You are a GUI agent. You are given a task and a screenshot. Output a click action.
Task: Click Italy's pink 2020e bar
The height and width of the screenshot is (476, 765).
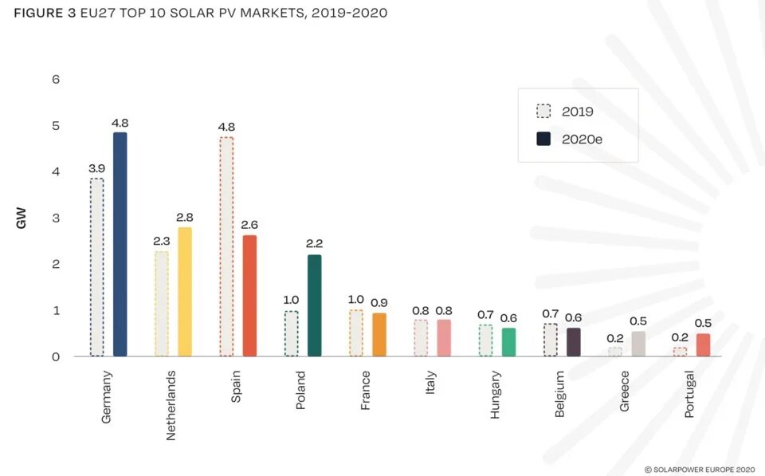pos(444,338)
